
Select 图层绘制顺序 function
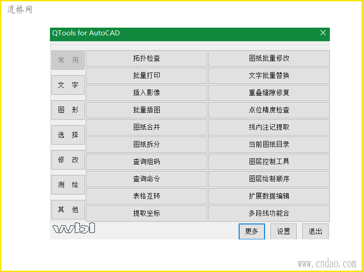click(x=269, y=179)
